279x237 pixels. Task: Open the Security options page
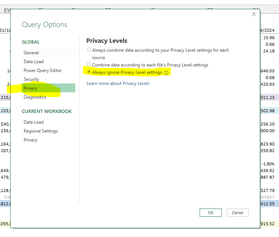click(x=31, y=79)
